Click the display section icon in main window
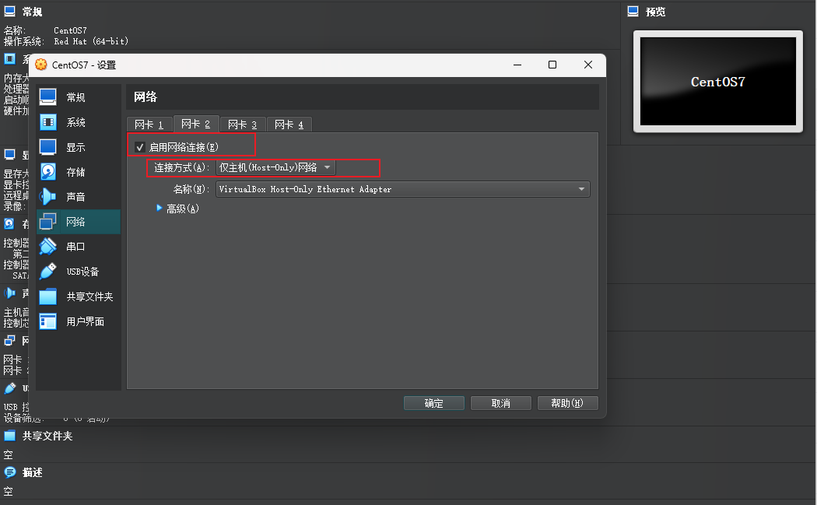The height and width of the screenshot is (505, 817). coord(10,154)
